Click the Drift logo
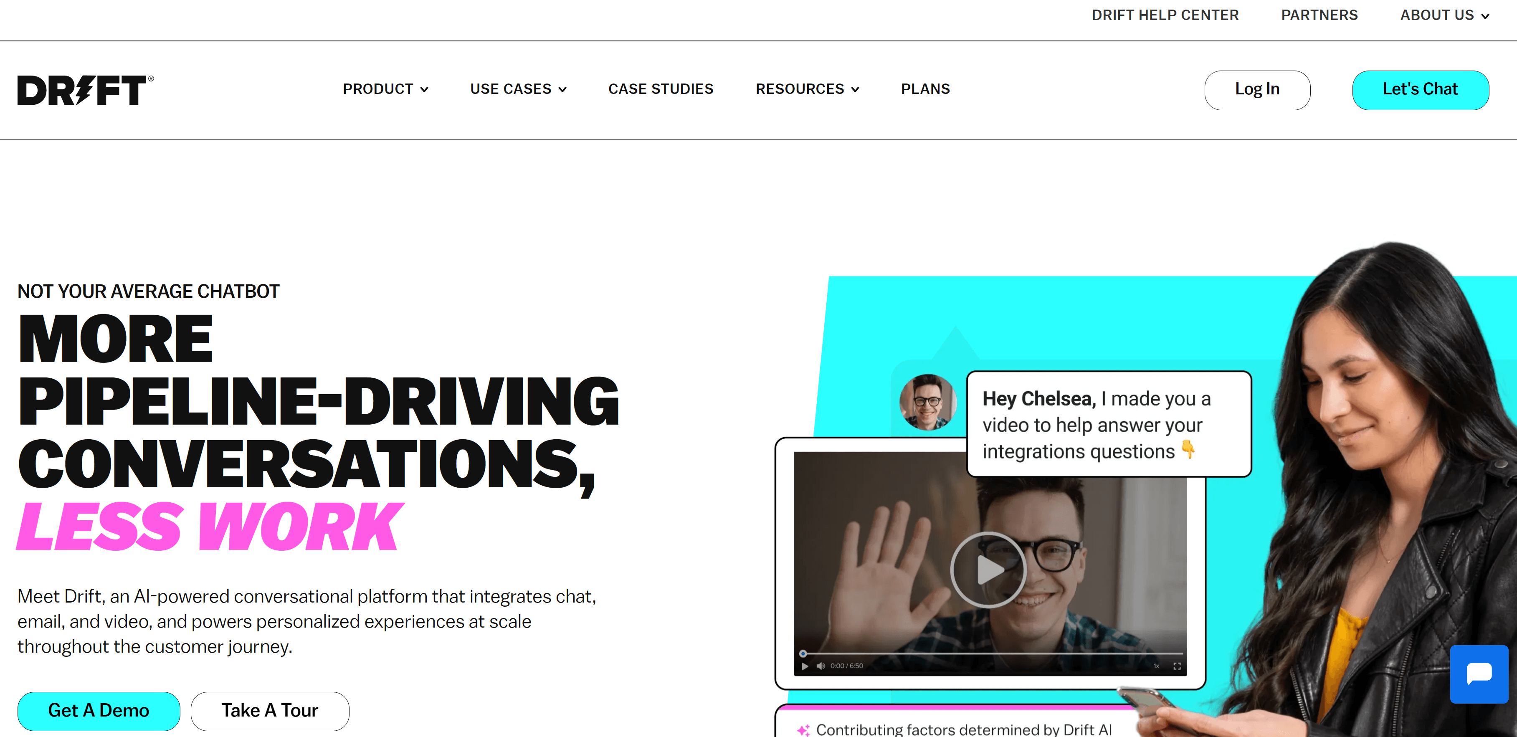Screen dimensions: 1517x737 click(85, 90)
